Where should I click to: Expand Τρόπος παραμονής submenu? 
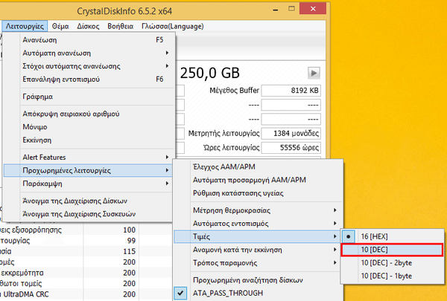[x=258, y=263]
